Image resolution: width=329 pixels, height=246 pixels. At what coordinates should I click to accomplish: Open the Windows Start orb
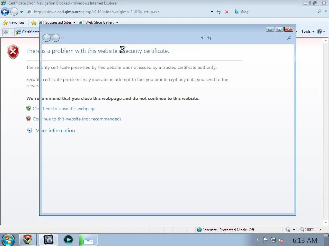pyautogui.click(x=8, y=240)
